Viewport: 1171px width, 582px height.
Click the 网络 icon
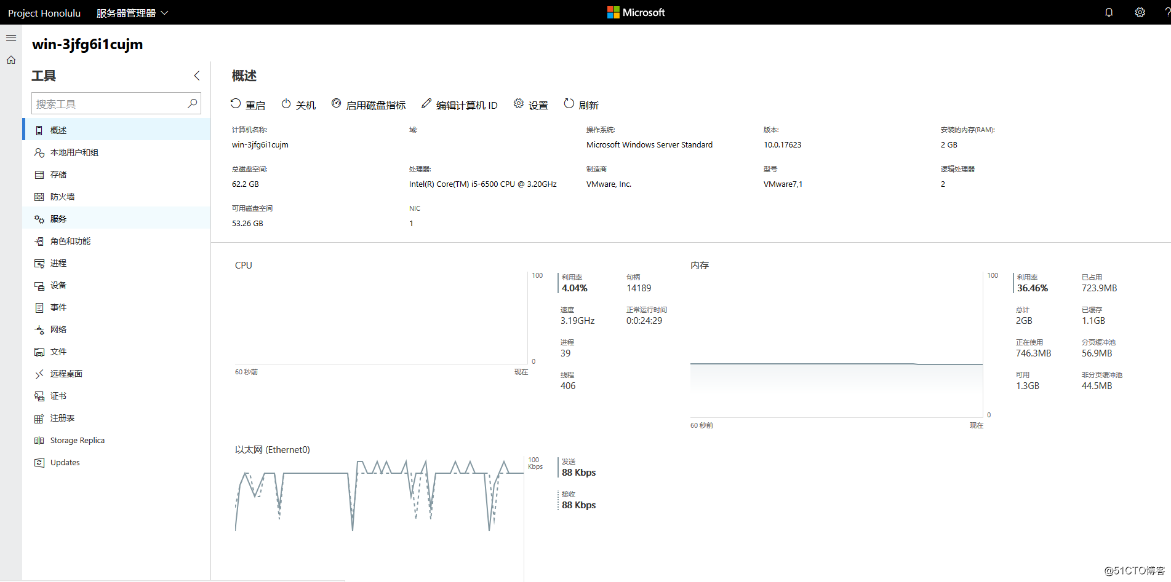click(39, 329)
